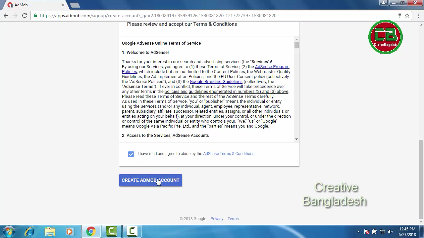Show hidden system tray icons

pos(358,232)
